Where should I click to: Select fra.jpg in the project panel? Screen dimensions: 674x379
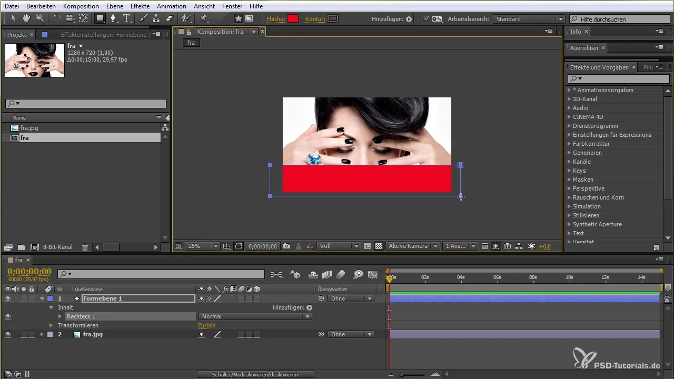(x=29, y=128)
